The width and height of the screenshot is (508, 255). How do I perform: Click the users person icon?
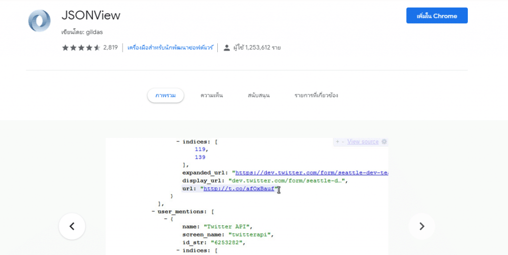227,48
